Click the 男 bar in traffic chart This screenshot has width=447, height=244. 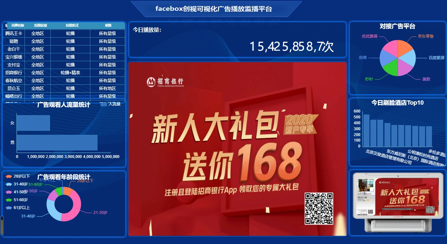57,143
